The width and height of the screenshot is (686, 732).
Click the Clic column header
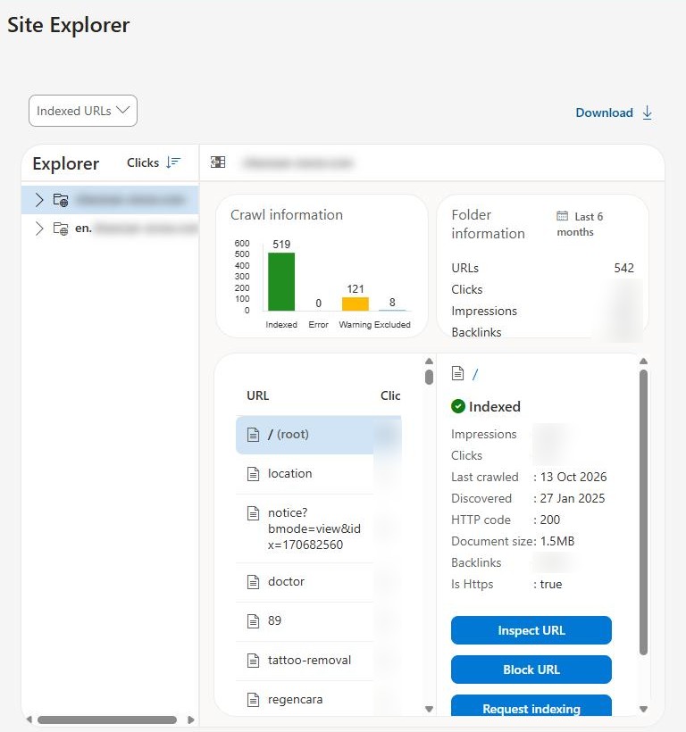(x=390, y=395)
